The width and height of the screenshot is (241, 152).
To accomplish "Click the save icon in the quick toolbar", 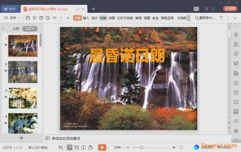I will click(x=28, y=18).
